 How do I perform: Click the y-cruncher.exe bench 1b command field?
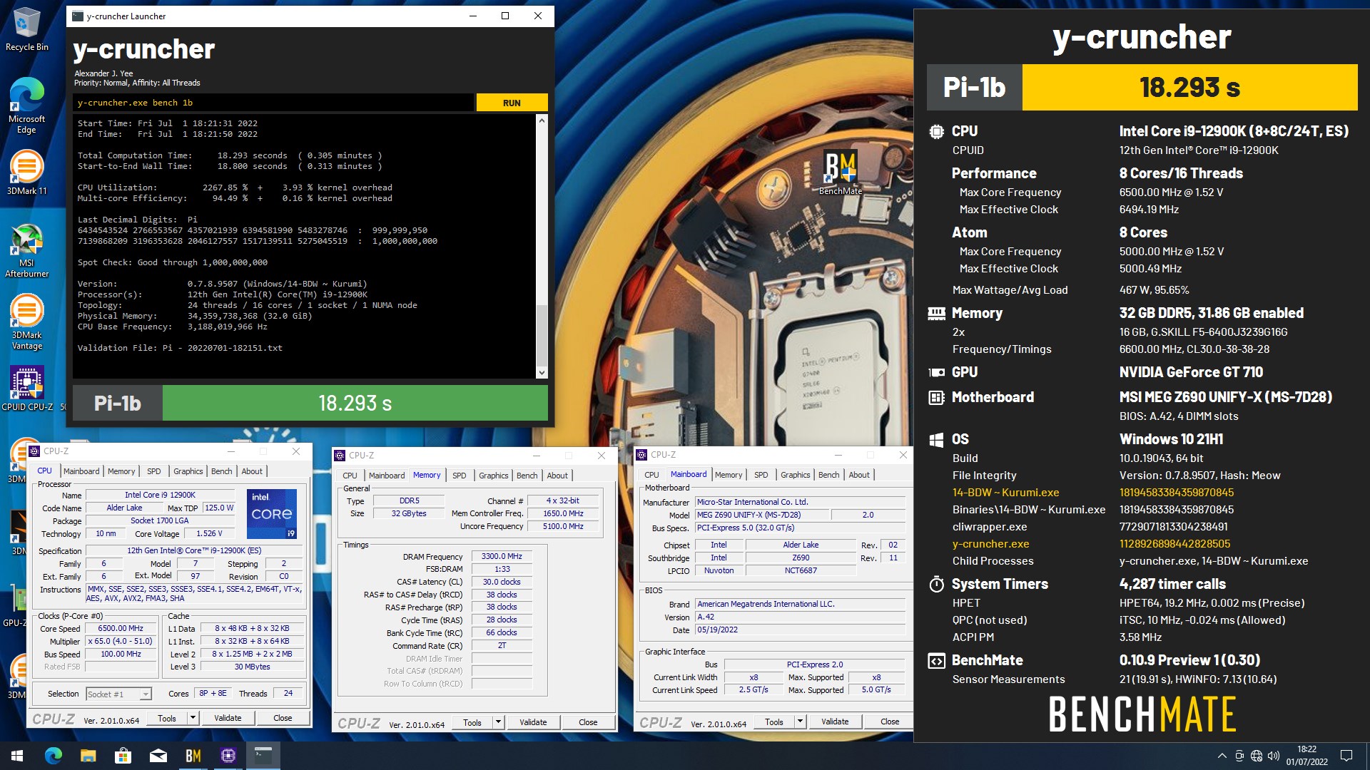coord(273,103)
